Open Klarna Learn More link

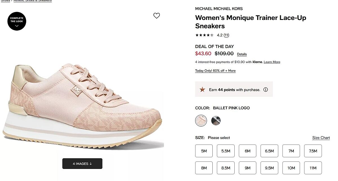click(272, 62)
